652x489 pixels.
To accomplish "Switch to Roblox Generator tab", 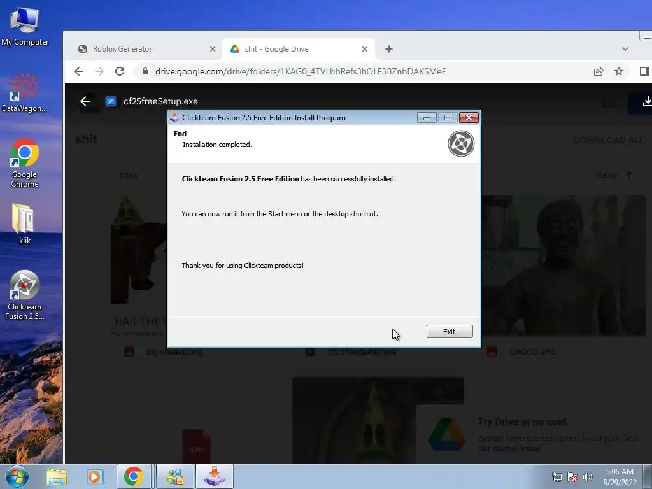I will 122,49.
